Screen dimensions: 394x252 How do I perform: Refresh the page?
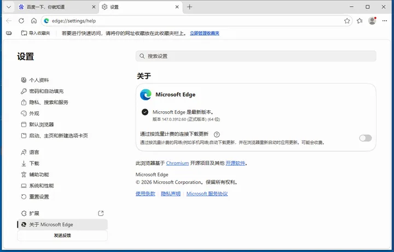(21, 21)
